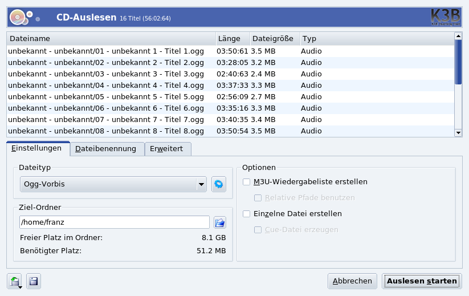Click length value 03:50:61
469x296 pixels.
click(x=233, y=51)
